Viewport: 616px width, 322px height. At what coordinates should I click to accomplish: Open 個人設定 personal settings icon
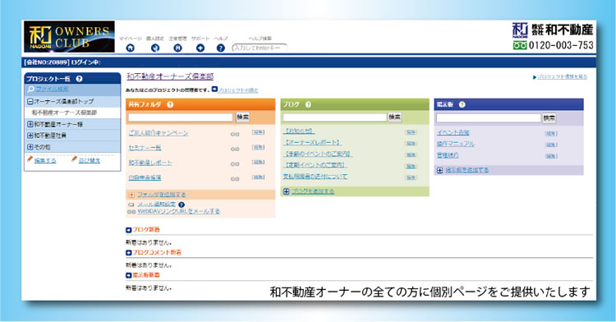point(155,48)
